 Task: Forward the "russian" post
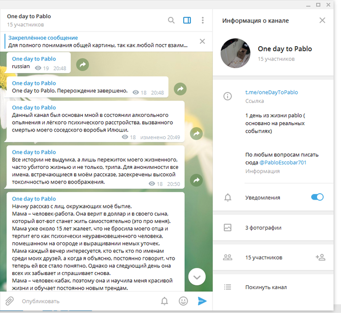83,65
